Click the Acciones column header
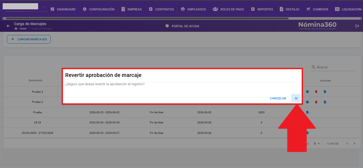 coord(325,81)
